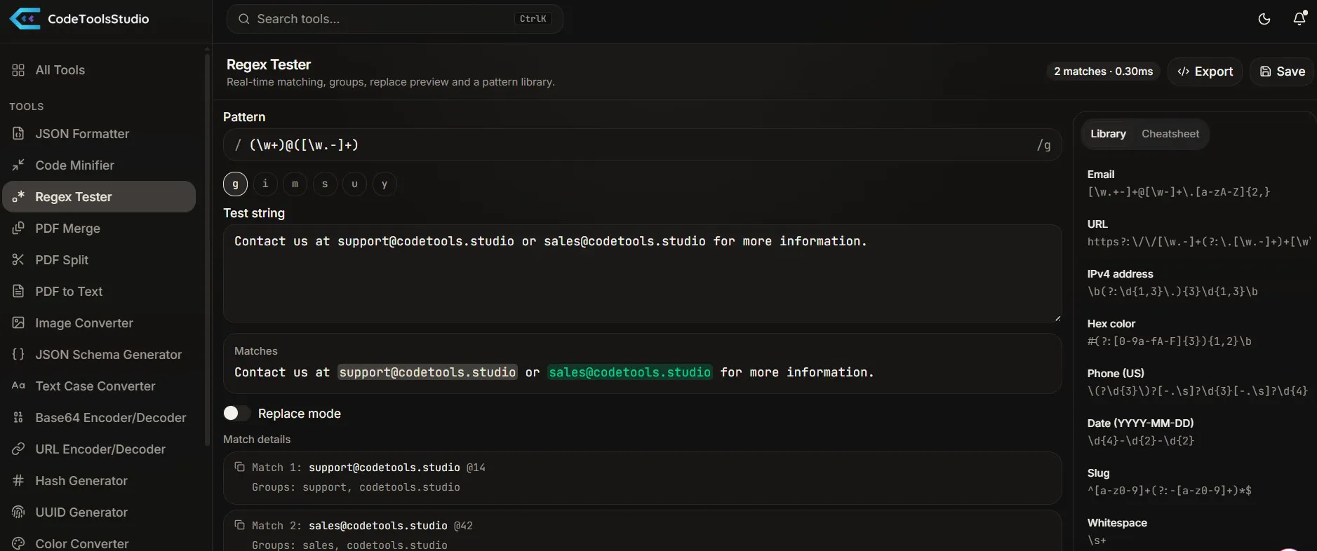
Task: Click the PDF to Text icon
Action: click(x=18, y=291)
